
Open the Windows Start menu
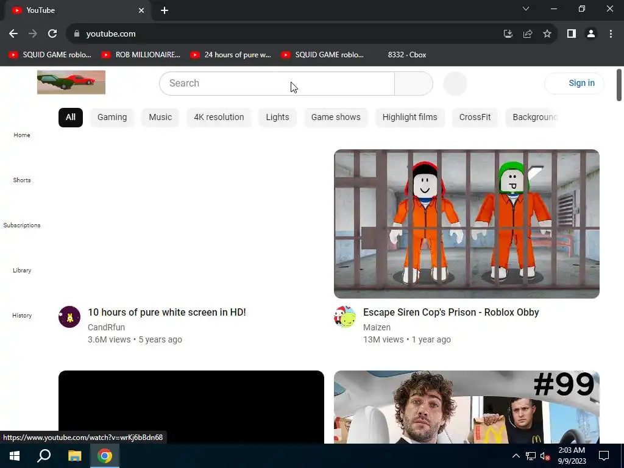click(15, 456)
